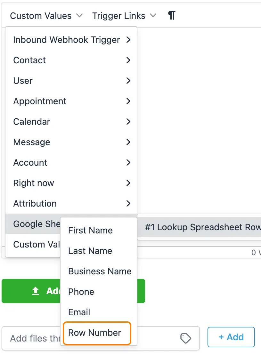
Task: Click the upload arrow icon on green button
Action: point(36,291)
